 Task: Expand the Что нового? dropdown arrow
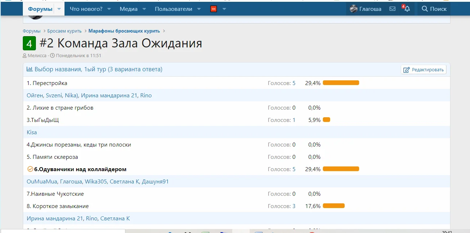pos(109,9)
